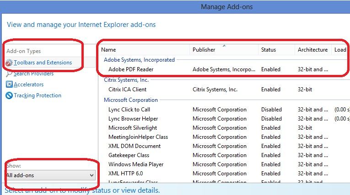Click load time value of Lync Browser Helper

tap(342, 119)
